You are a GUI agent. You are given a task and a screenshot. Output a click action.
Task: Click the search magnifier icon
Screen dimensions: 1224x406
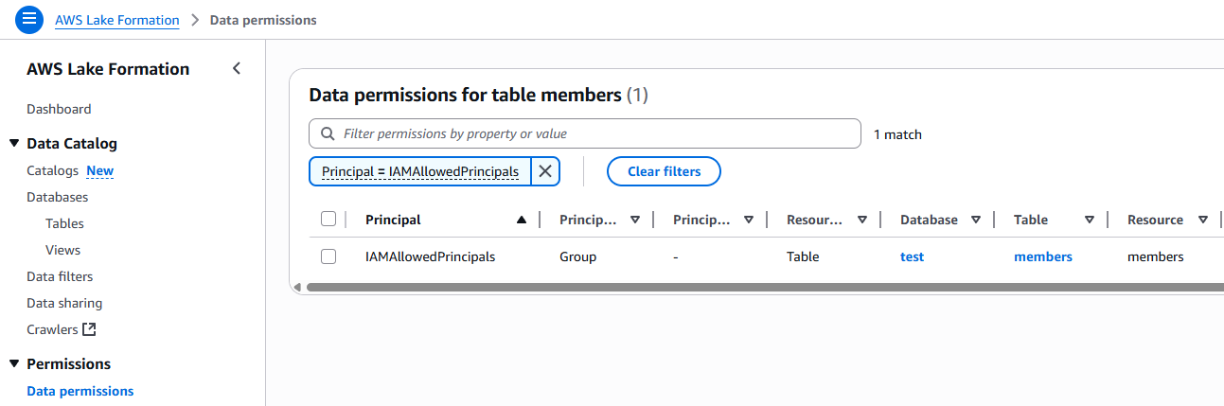[x=328, y=134]
